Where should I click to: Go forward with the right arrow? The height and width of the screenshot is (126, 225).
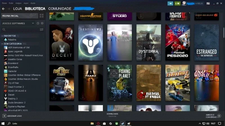[x=9, y=9]
